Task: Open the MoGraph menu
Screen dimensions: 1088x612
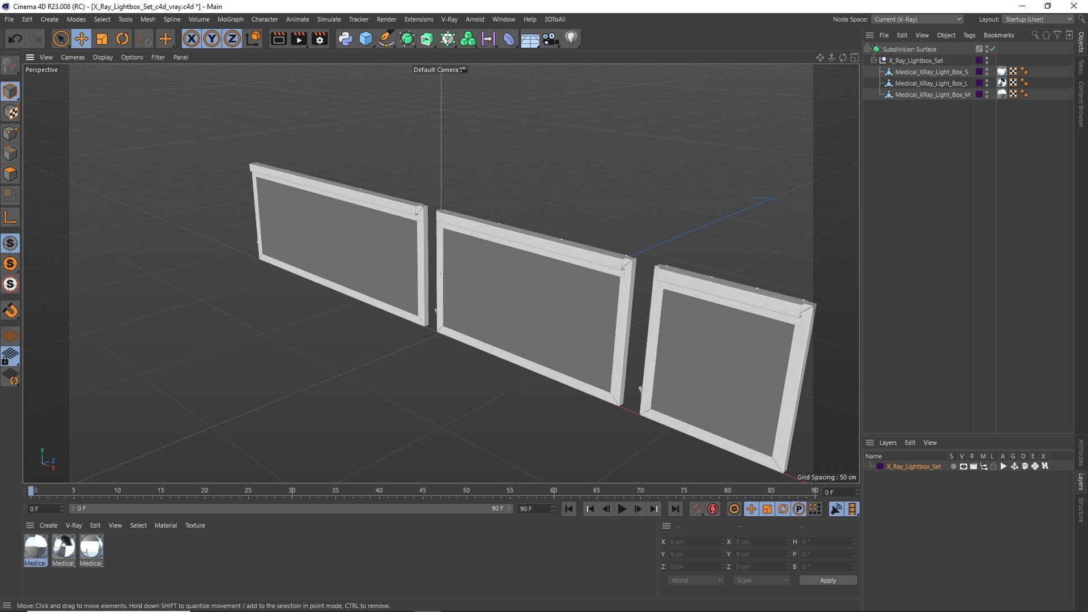Action: pyautogui.click(x=230, y=19)
